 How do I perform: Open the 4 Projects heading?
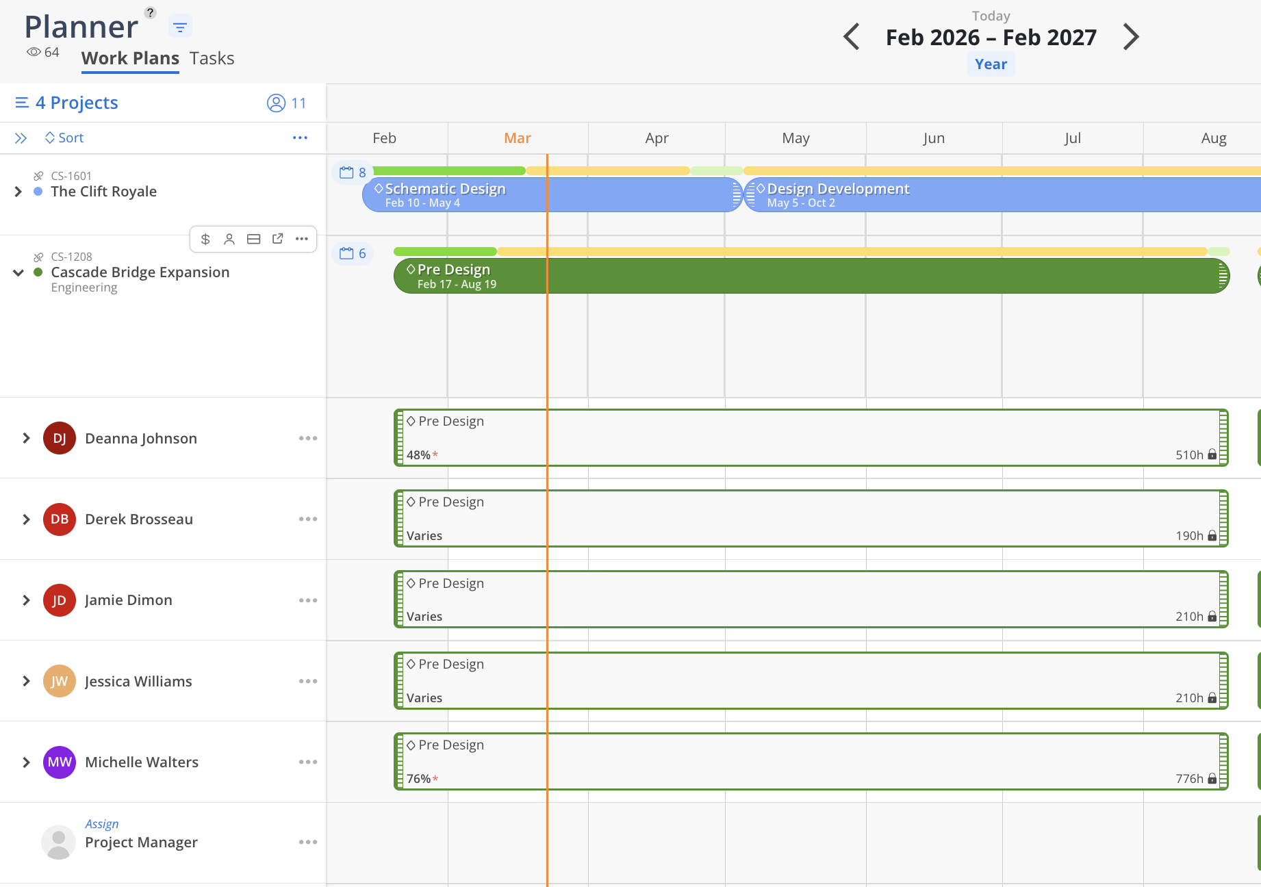tap(77, 103)
